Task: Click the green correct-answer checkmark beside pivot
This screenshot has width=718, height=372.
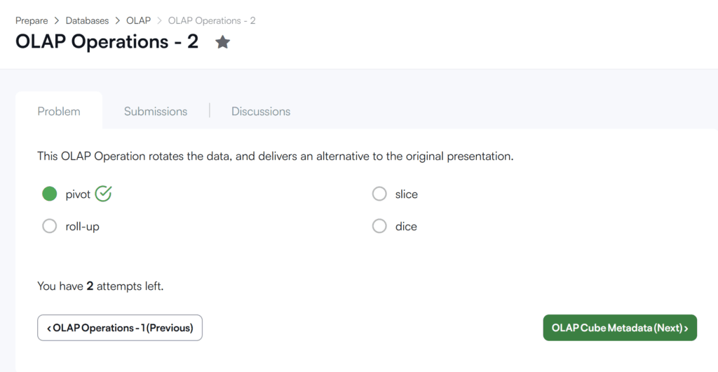Action: click(104, 194)
